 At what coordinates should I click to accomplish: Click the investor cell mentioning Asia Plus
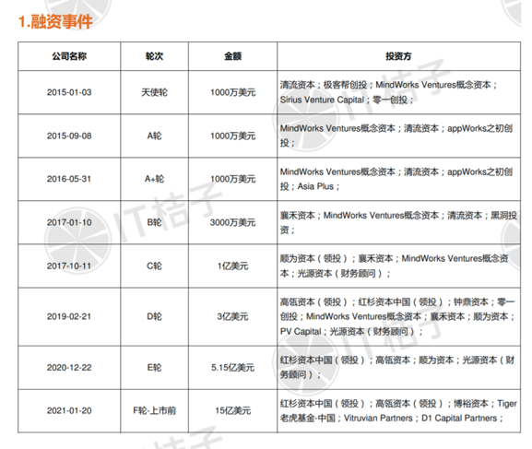(x=398, y=179)
